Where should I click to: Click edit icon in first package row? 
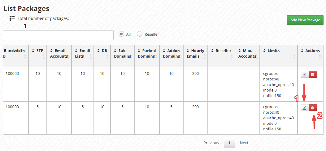click(x=304, y=74)
